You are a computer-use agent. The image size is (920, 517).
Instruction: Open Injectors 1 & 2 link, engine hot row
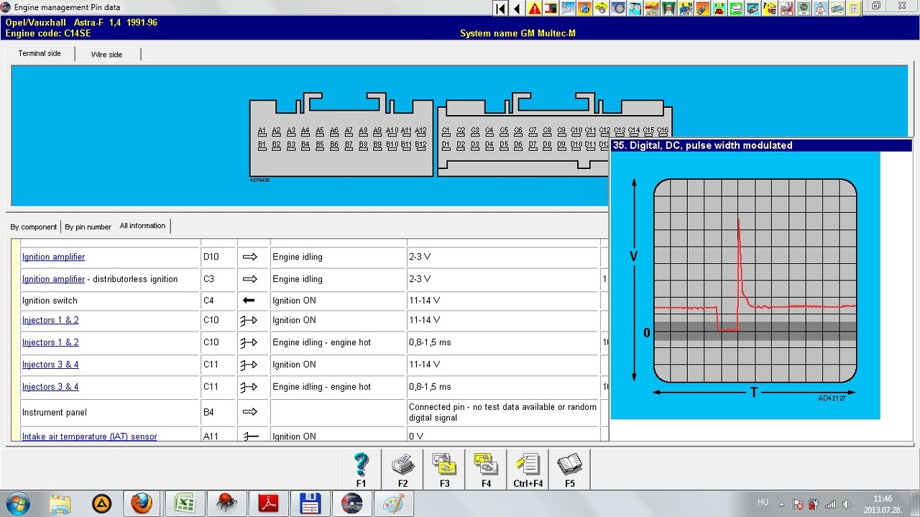(x=50, y=342)
